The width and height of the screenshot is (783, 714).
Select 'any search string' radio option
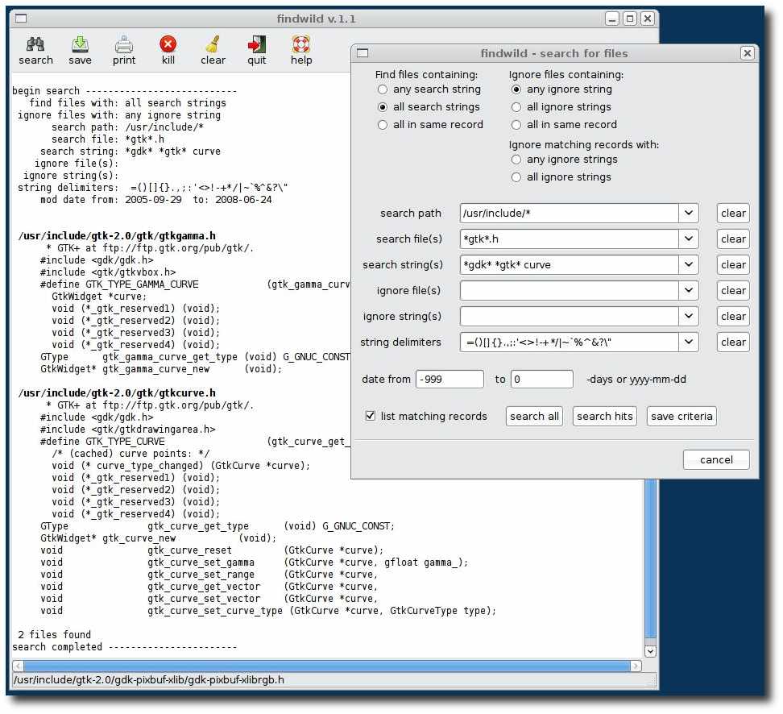(383, 89)
